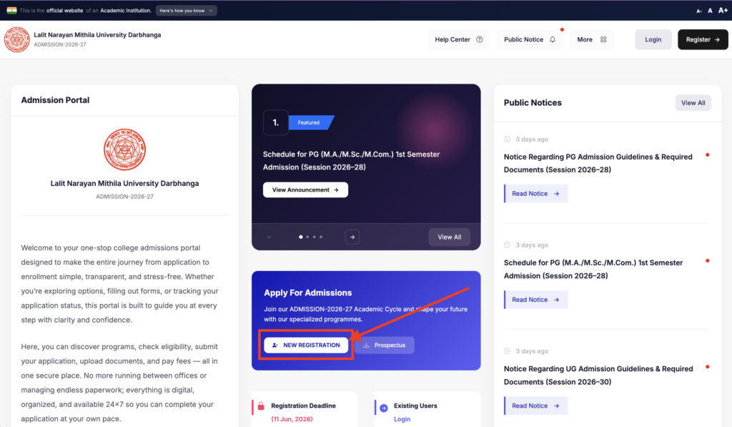
Task: Click the featured announcement title in the carousel
Action: (x=351, y=160)
